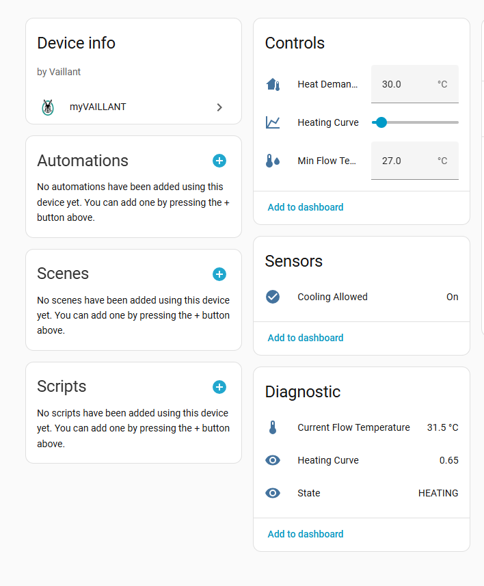Add a new scene with plus icon
484x586 pixels.
(x=219, y=274)
